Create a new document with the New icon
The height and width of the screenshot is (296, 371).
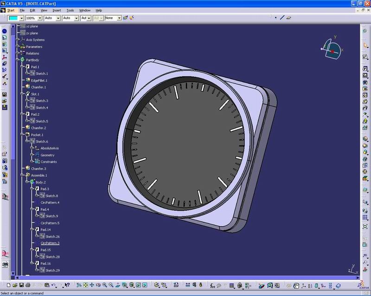pyautogui.click(x=9, y=285)
